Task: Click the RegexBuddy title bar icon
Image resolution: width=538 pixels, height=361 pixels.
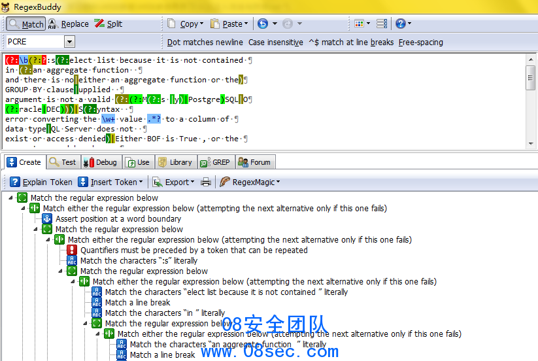Action: coord(5,7)
